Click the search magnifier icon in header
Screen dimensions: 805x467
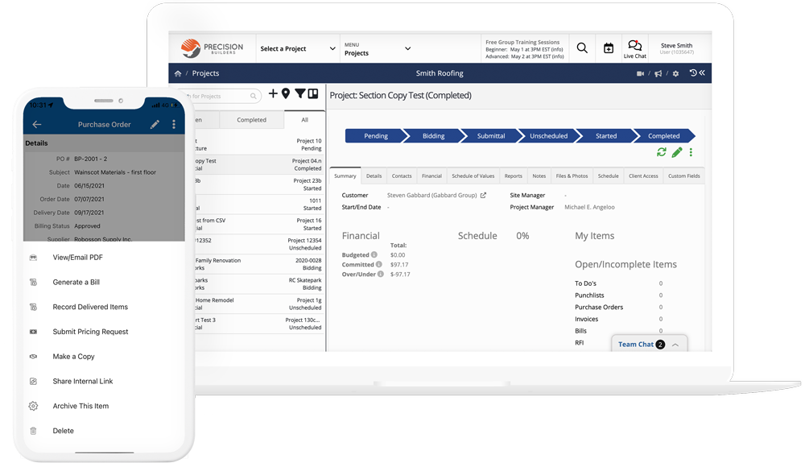click(x=582, y=48)
